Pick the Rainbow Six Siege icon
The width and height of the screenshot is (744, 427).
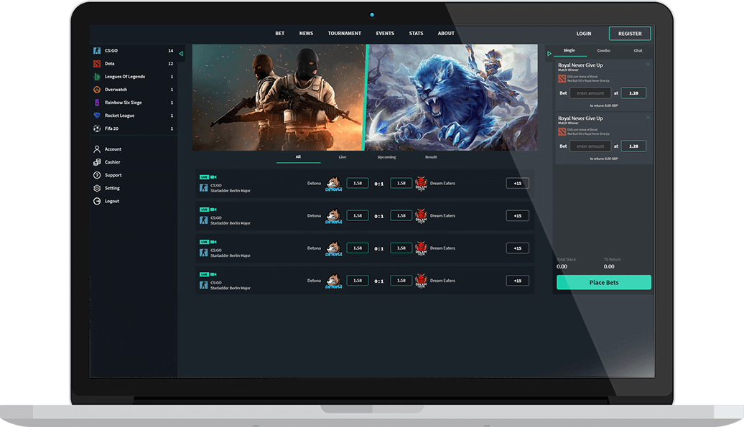97,103
